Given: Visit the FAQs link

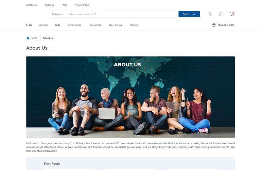Looking at the screenshot, I should point(64,5).
